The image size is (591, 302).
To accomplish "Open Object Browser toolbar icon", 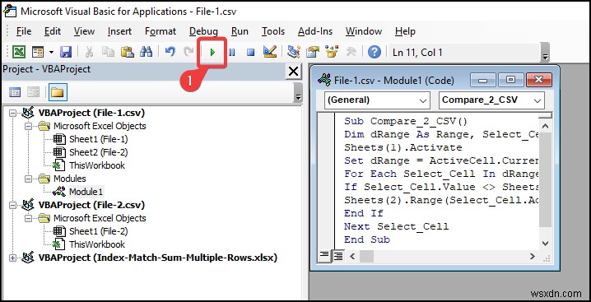I will (332, 52).
